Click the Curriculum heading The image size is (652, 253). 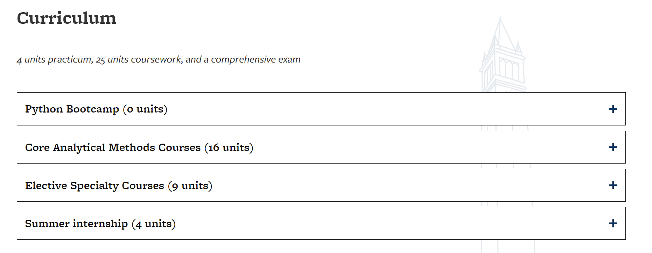pos(66,18)
